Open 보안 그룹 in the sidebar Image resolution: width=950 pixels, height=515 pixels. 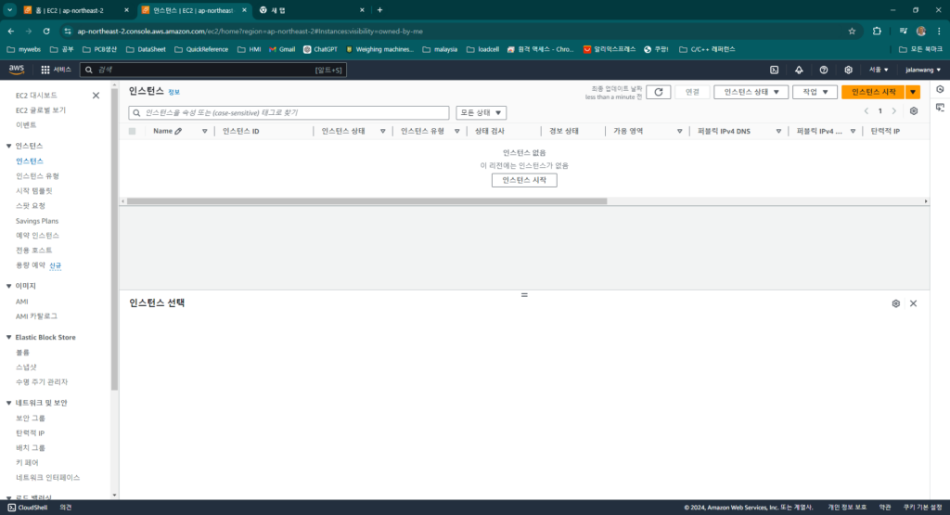tap(31, 418)
